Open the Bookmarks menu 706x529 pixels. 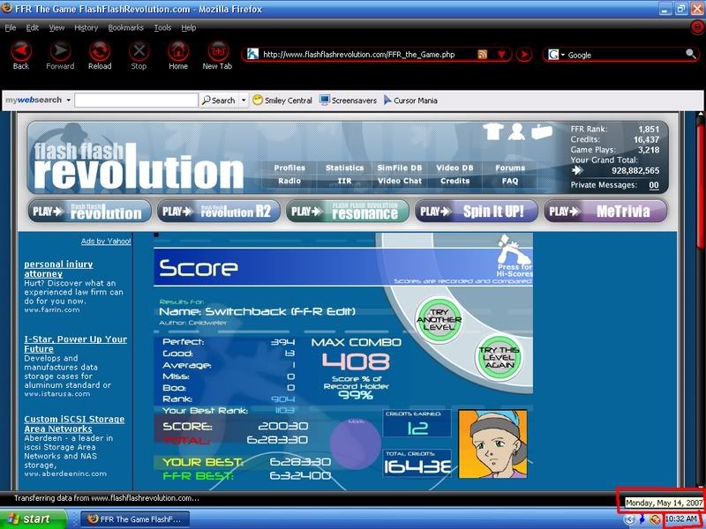(125, 27)
